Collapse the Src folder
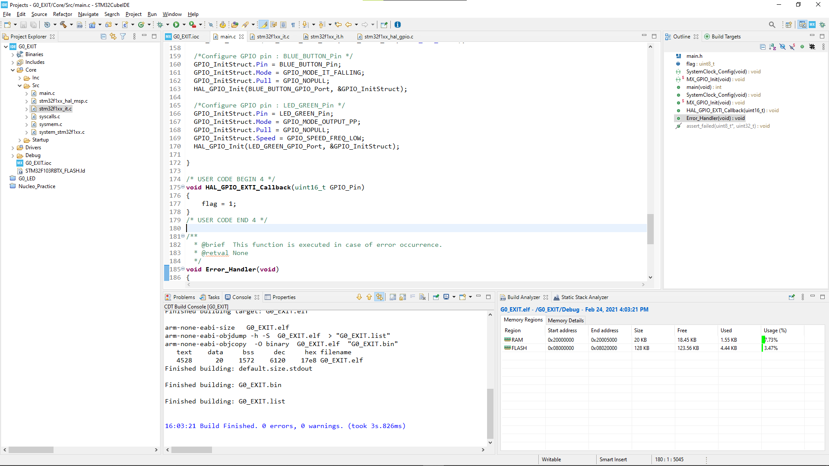This screenshot has width=829, height=466. 20,85
